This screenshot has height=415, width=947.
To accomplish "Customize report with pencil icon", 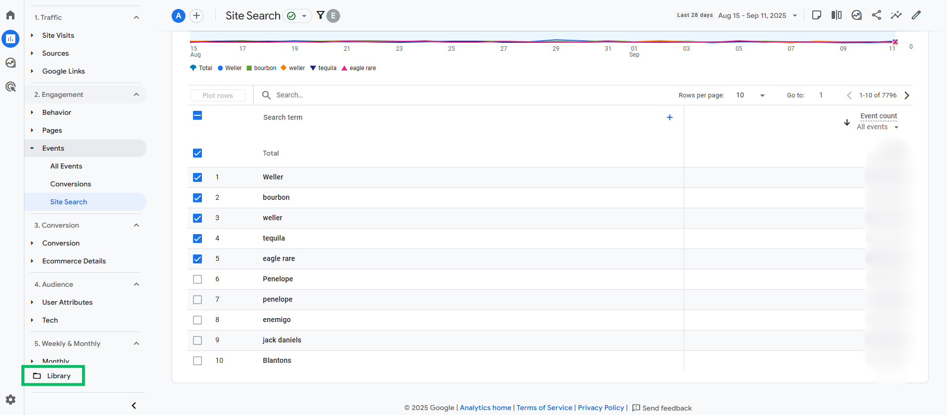I will 916,15.
